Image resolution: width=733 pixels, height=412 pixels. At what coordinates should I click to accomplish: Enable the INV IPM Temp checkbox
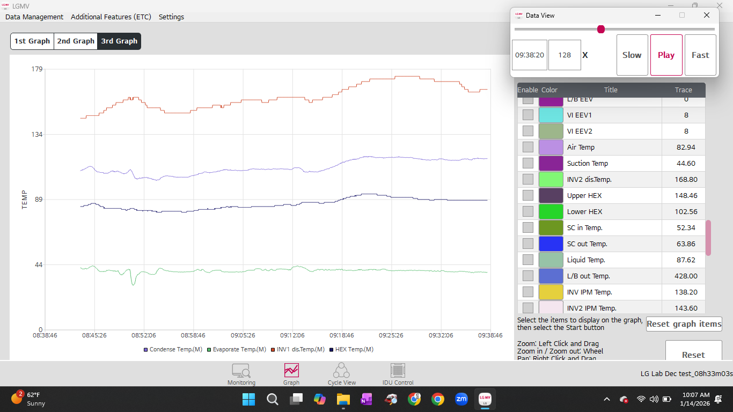(x=527, y=291)
